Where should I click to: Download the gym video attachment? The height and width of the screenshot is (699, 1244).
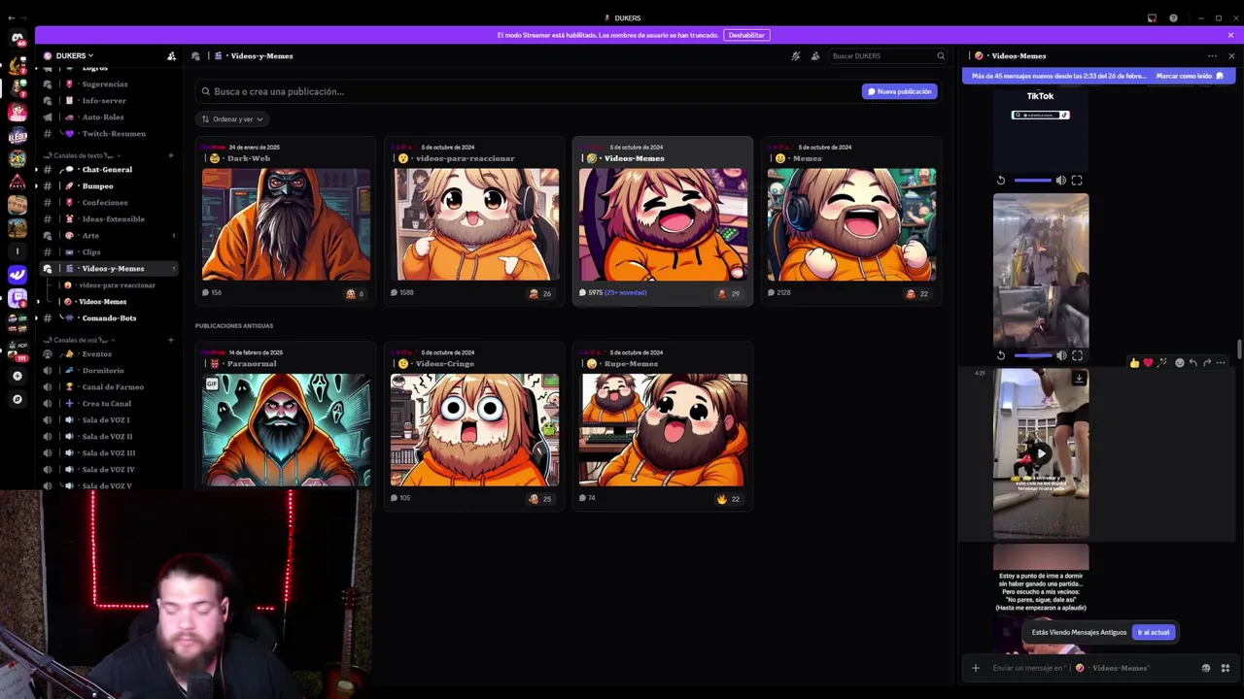(x=1079, y=379)
